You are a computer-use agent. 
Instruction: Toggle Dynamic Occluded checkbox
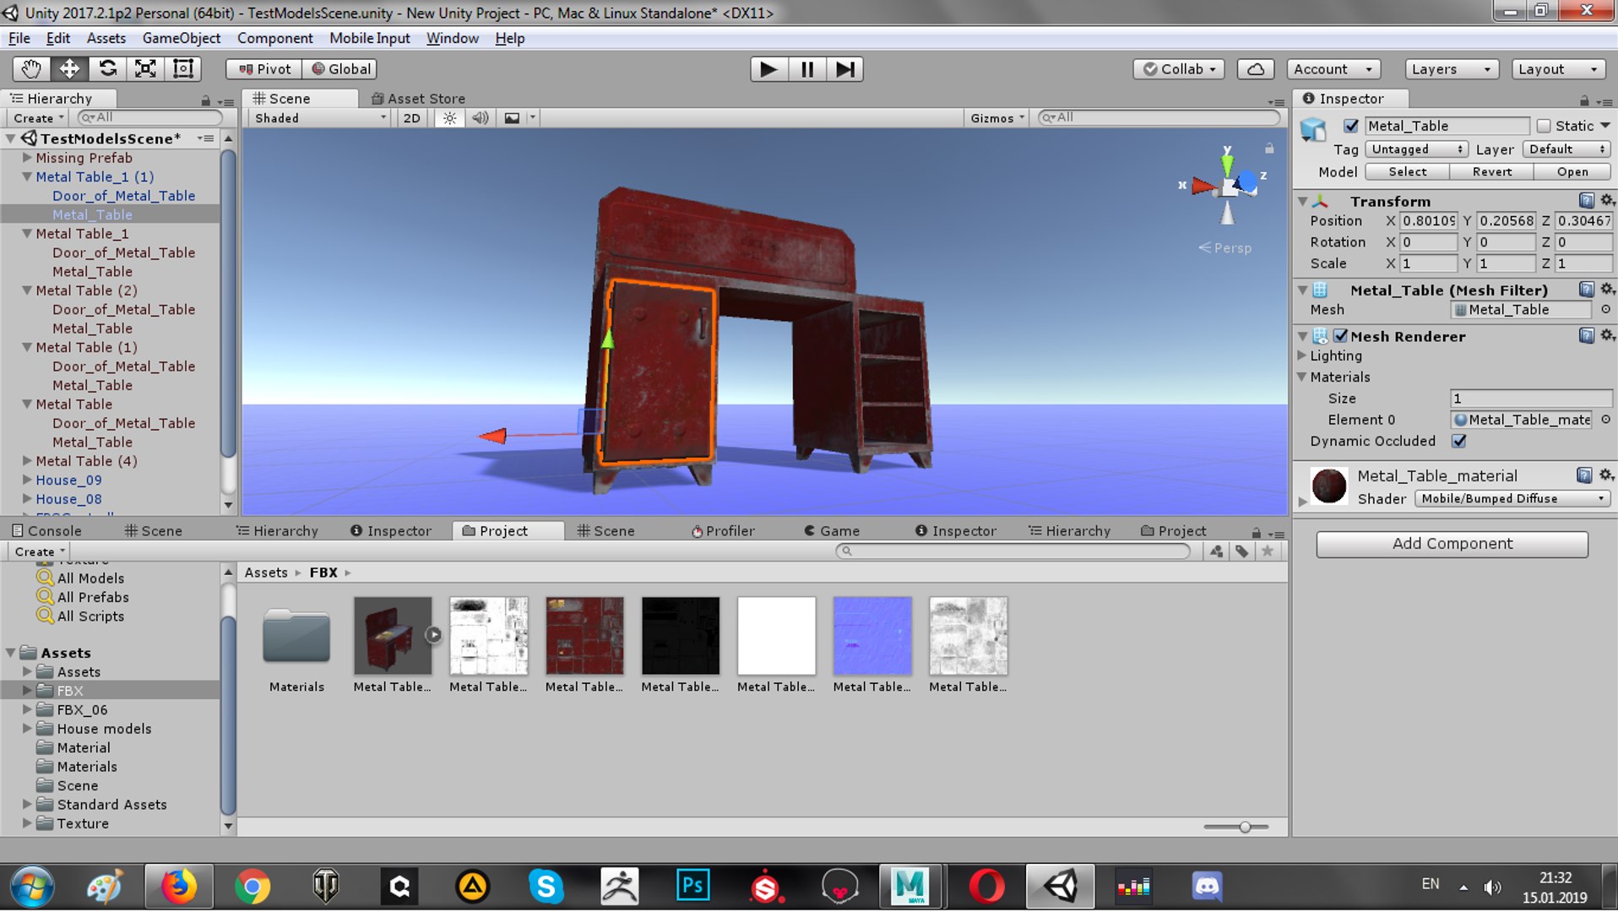1458,441
